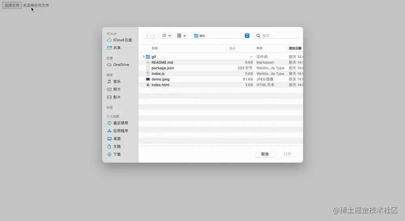Click the 295 字节 size value

pyautogui.click(x=245, y=68)
